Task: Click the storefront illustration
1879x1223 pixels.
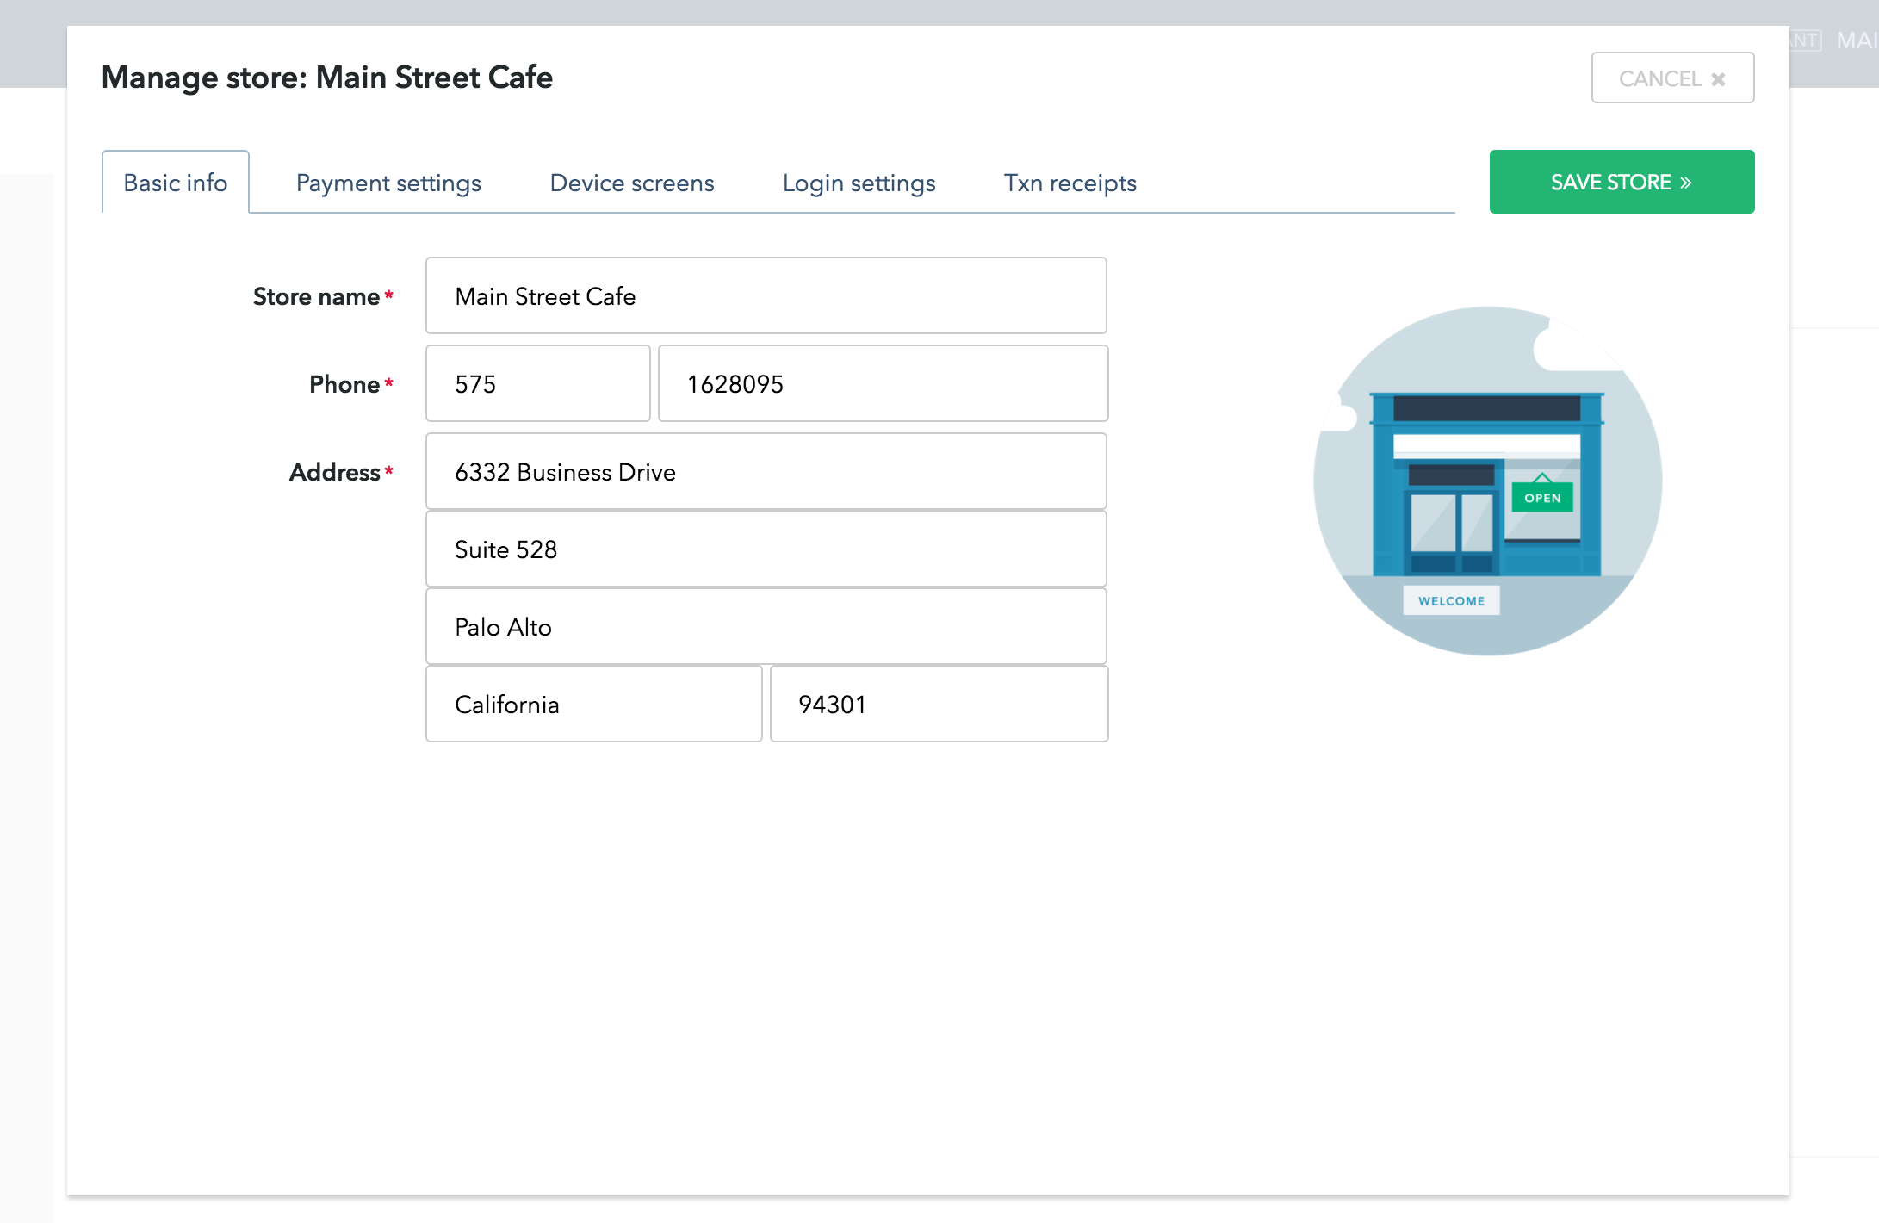Action: tap(1487, 481)
